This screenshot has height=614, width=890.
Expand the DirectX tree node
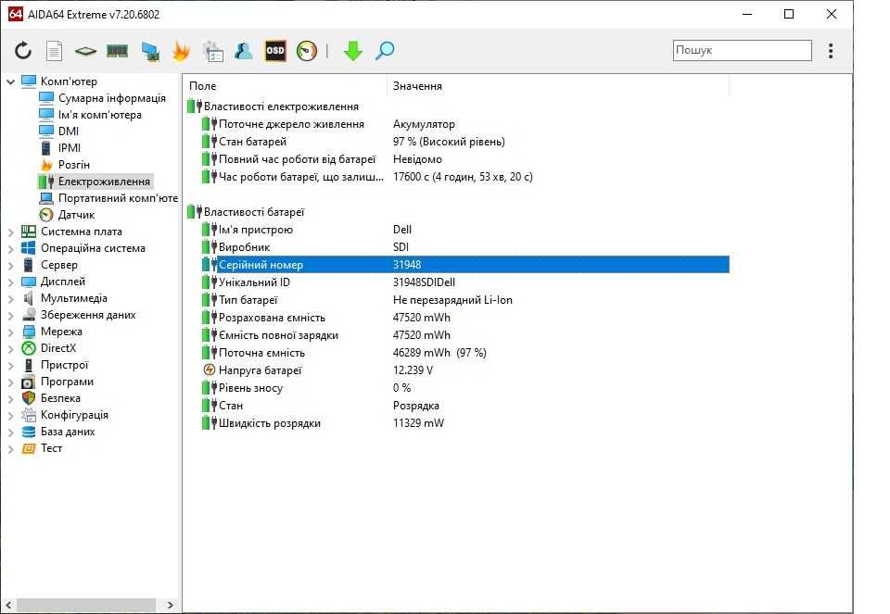tap(11, 348)
